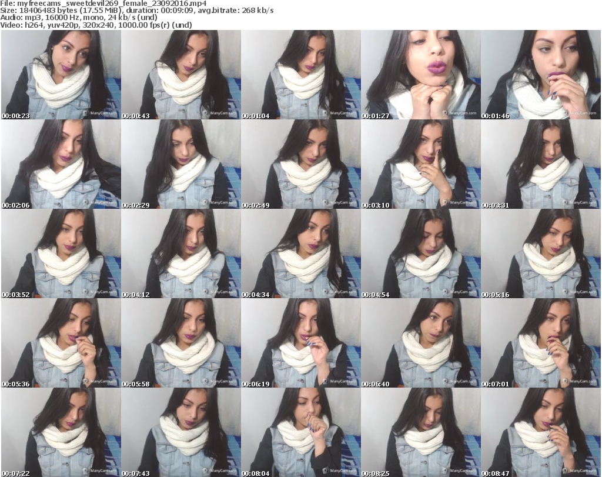This screenshot has height=477, width=602.
Task: Click the 00:08:47 video frame
Action: point(541,432)
